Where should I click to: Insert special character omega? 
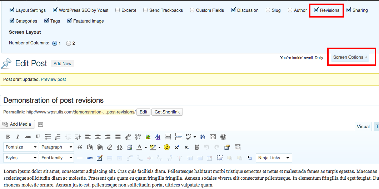119,147
